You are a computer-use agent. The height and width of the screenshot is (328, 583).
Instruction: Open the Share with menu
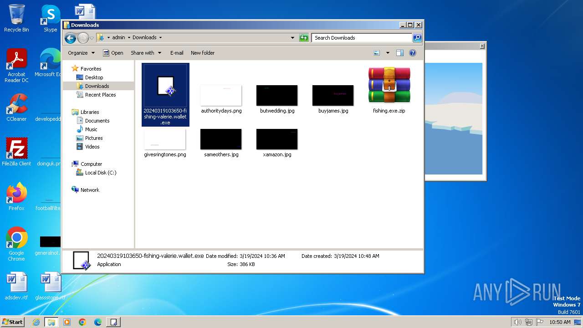(146, 53)
